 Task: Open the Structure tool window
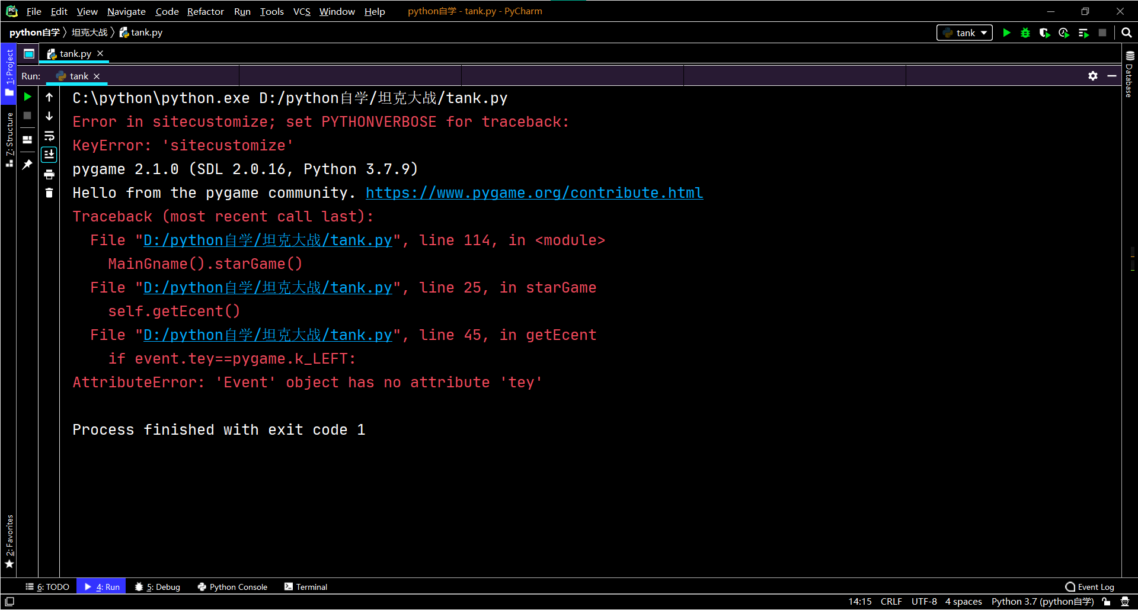pyautogui.click(x=9, y=140)
